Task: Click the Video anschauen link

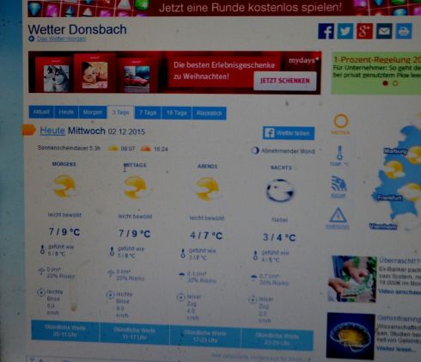Action: click(x=400, y=291)
